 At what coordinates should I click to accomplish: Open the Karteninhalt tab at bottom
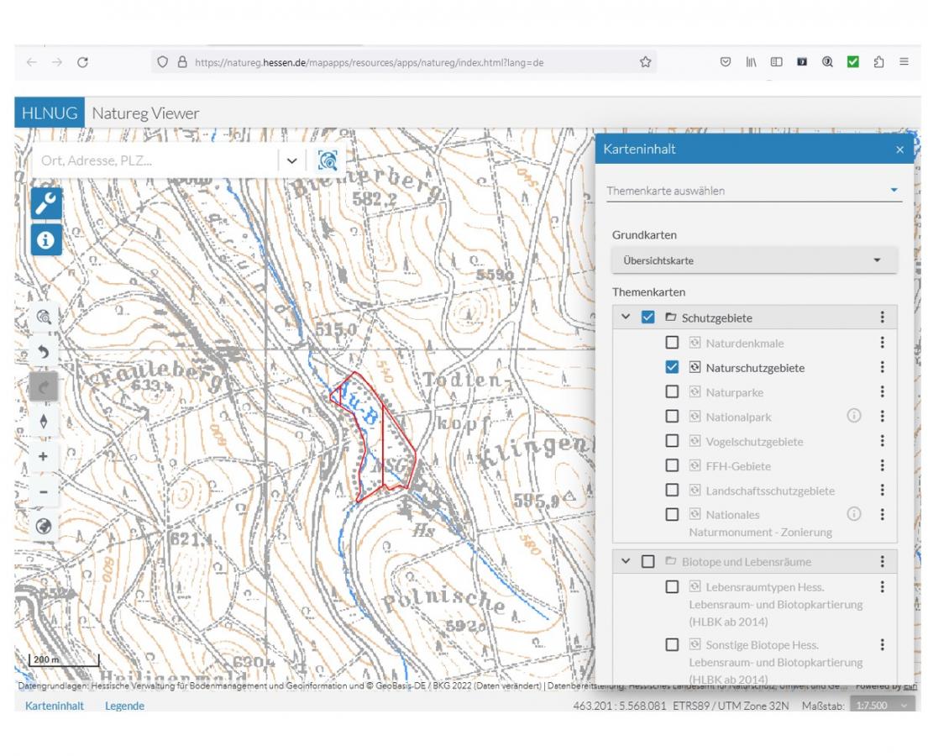55,706
